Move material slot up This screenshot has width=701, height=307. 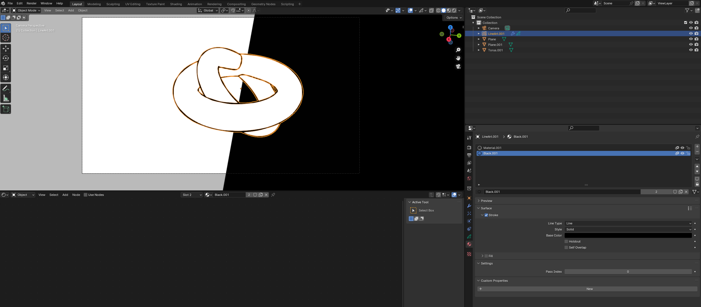(x=697, y=166)
